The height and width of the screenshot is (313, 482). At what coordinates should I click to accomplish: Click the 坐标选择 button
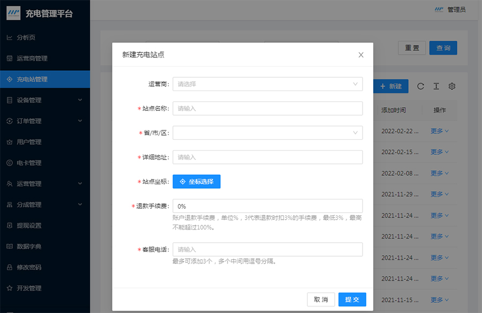pyautogui.click(x=197, y=182)
